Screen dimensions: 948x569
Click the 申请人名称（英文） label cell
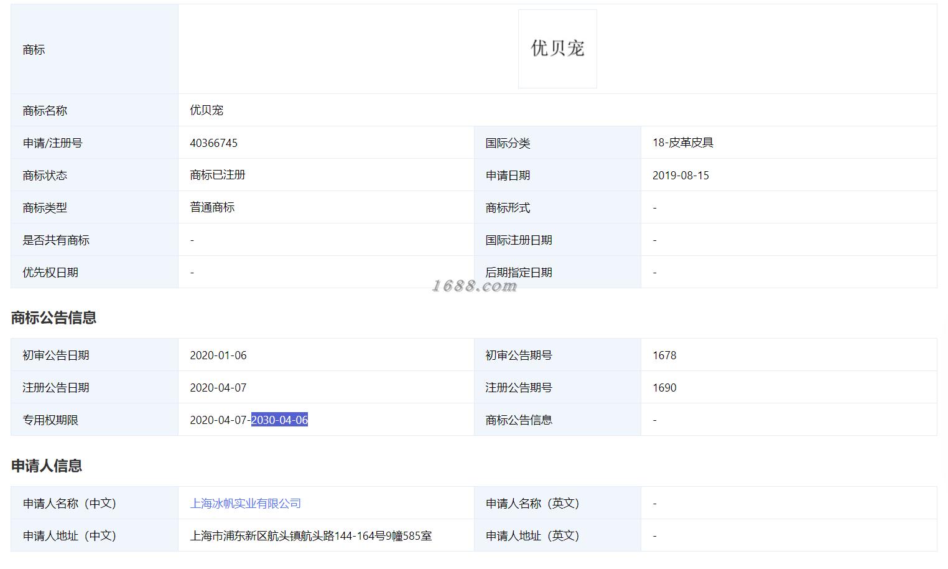coord(557,503)
